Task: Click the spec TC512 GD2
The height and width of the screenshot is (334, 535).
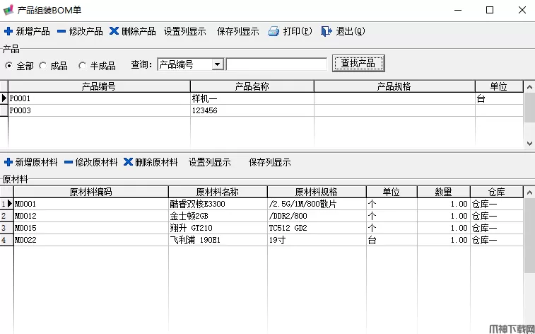Action: point(288,228)
